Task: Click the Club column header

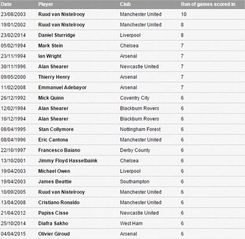Action: pos(125,4)
